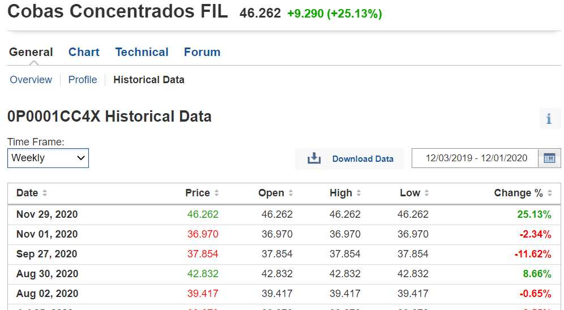Sort table by Price column arrows

click(216, 193)
